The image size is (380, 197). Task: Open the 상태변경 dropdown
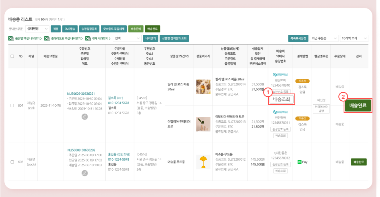(x=37, y=29)
